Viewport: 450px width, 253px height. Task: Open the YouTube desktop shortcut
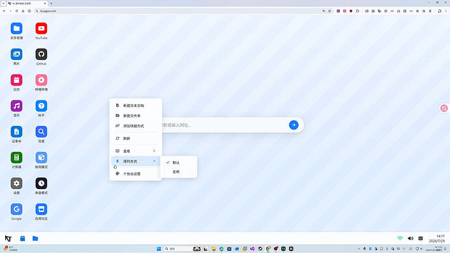coord(41,29)
